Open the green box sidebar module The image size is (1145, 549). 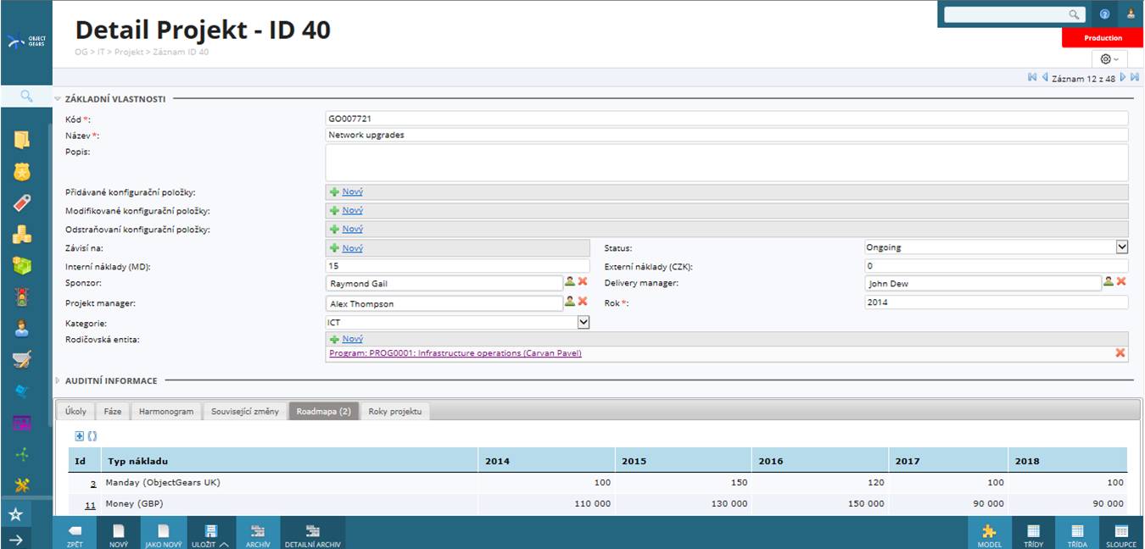[x=21, y=266]
